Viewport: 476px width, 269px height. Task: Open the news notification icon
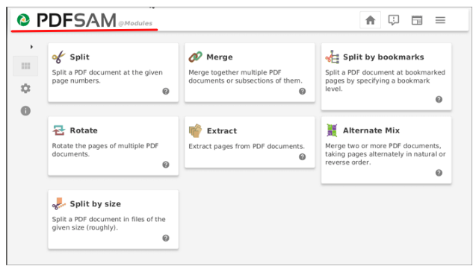(x=393, y=20)
